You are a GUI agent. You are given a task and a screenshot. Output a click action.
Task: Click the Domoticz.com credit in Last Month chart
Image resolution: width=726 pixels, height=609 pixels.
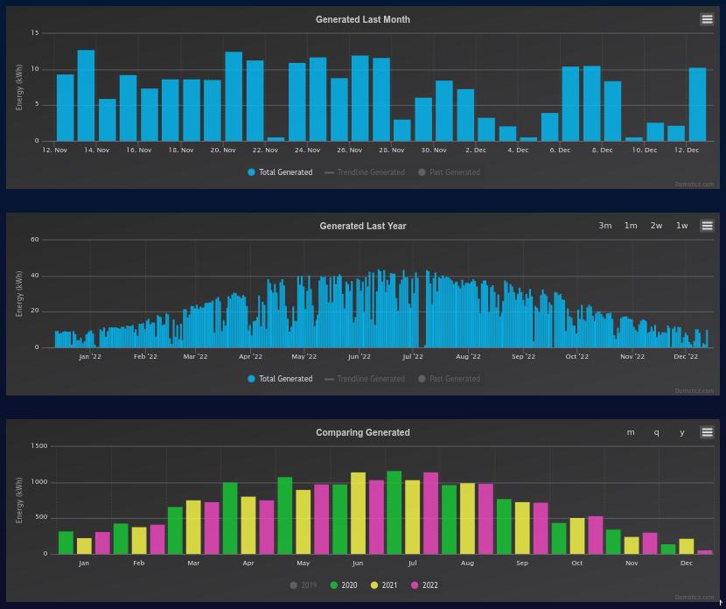(694, 185)
